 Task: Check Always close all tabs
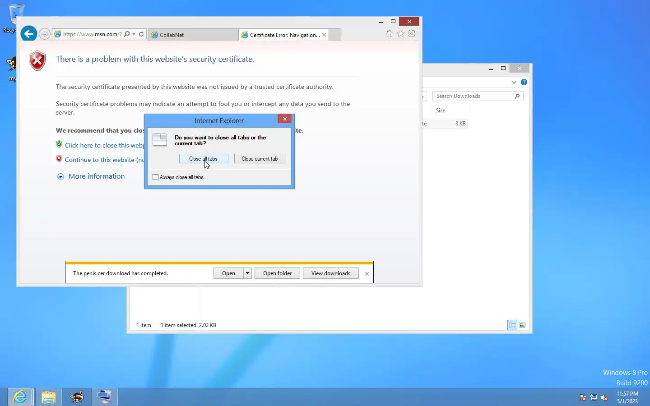(156, 177)
